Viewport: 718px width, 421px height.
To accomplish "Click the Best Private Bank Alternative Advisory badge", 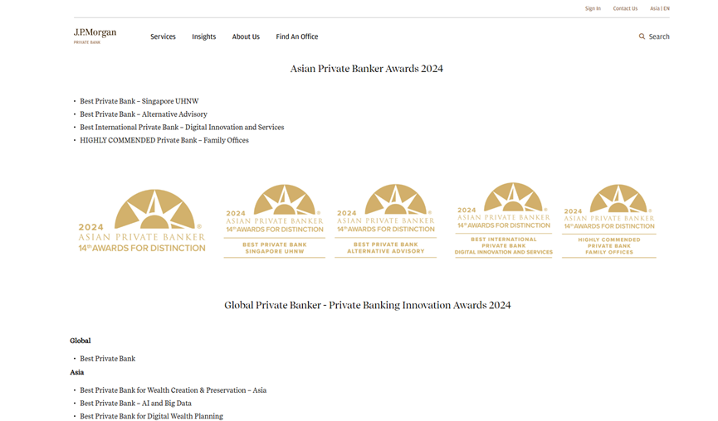I will click(x=385, y=220).
